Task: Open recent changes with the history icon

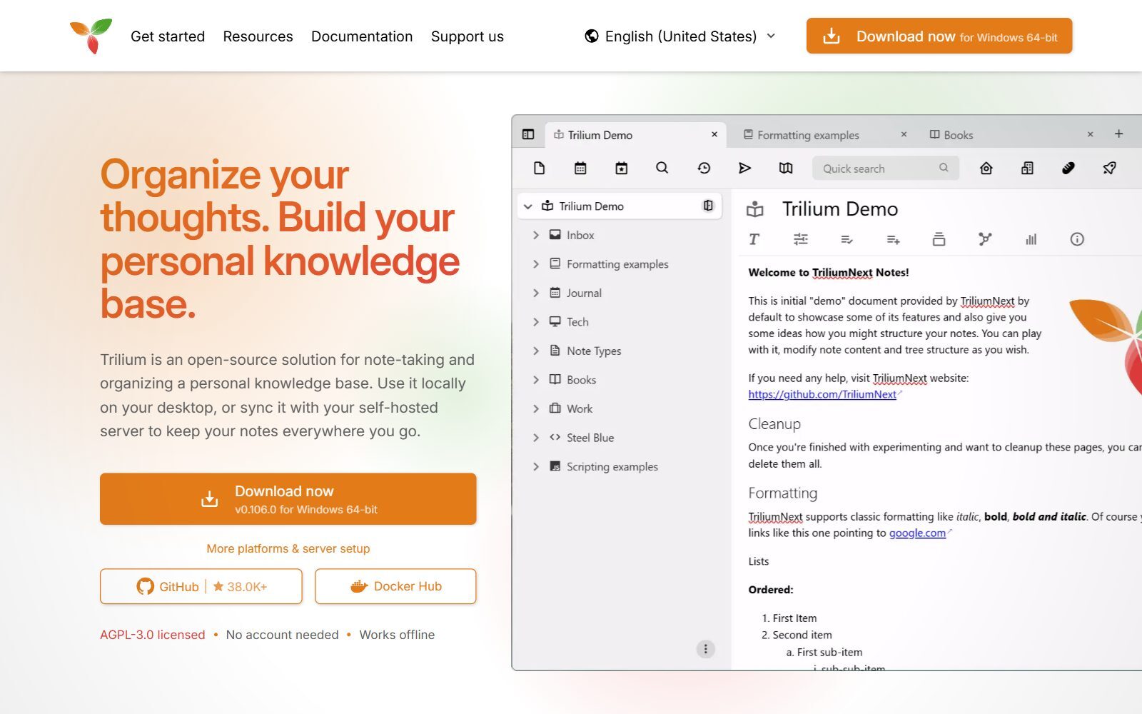Action: coord(704,168)
